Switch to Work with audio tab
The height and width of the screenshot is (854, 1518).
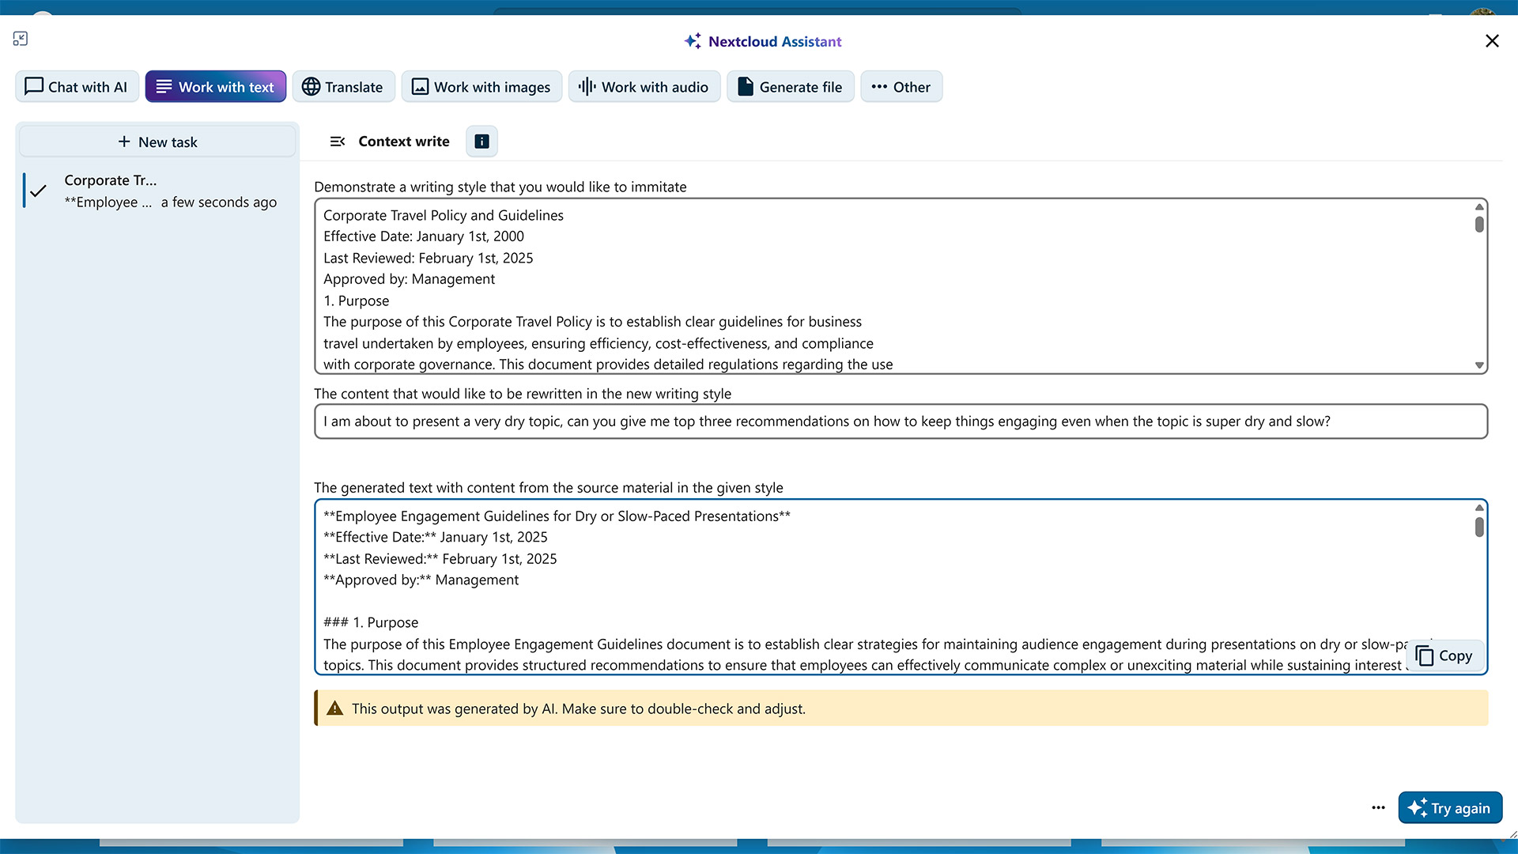point(644,87)
